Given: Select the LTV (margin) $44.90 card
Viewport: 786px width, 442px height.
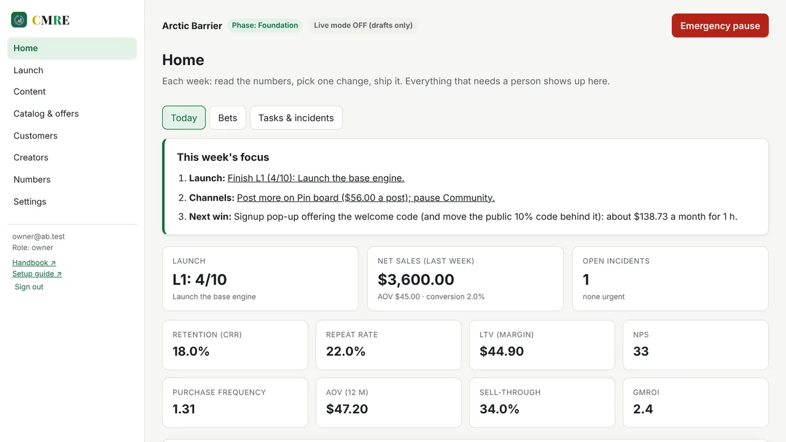Looking at the screenshot, I should (x=542, y=345).
